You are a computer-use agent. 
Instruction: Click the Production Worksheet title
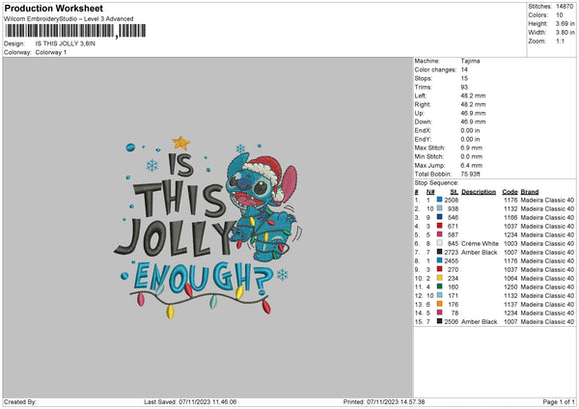coord(53,8)
